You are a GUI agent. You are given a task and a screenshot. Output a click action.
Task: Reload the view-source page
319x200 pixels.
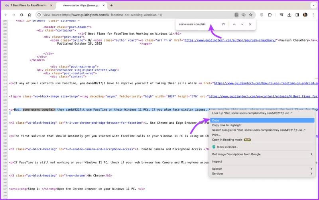[22, 15]
